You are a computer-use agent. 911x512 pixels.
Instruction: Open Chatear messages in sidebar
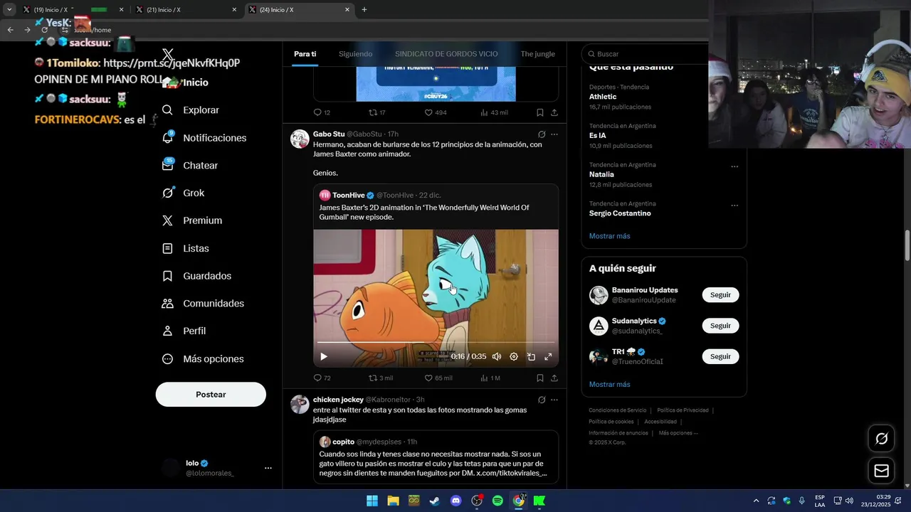tap(189, 166)
